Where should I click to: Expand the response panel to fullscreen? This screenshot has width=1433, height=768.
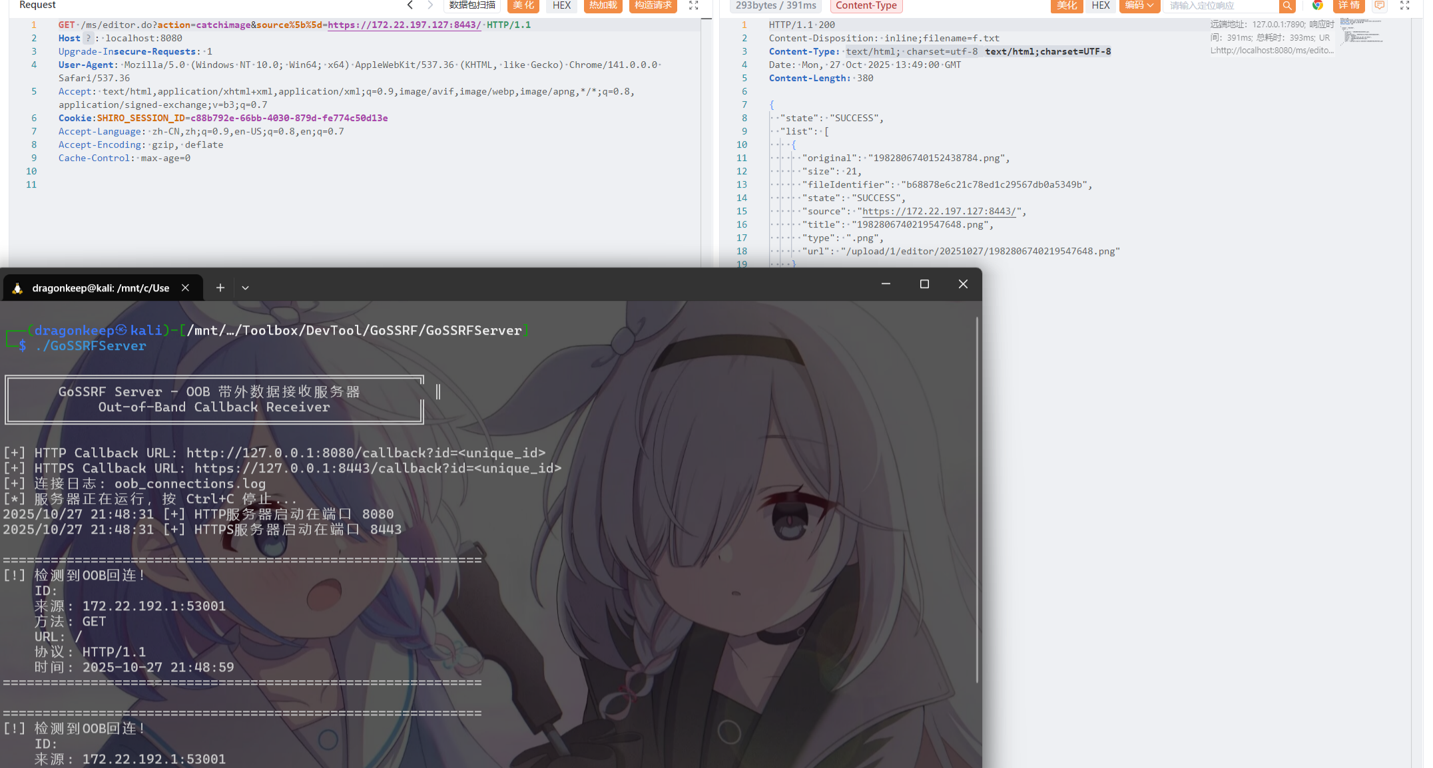1405,5
